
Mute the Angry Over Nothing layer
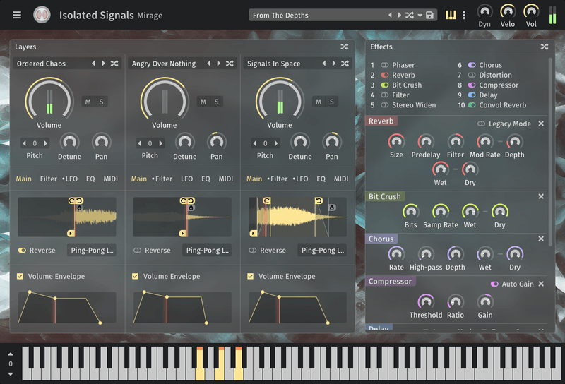pyautogui.click(x=203, y=102)
